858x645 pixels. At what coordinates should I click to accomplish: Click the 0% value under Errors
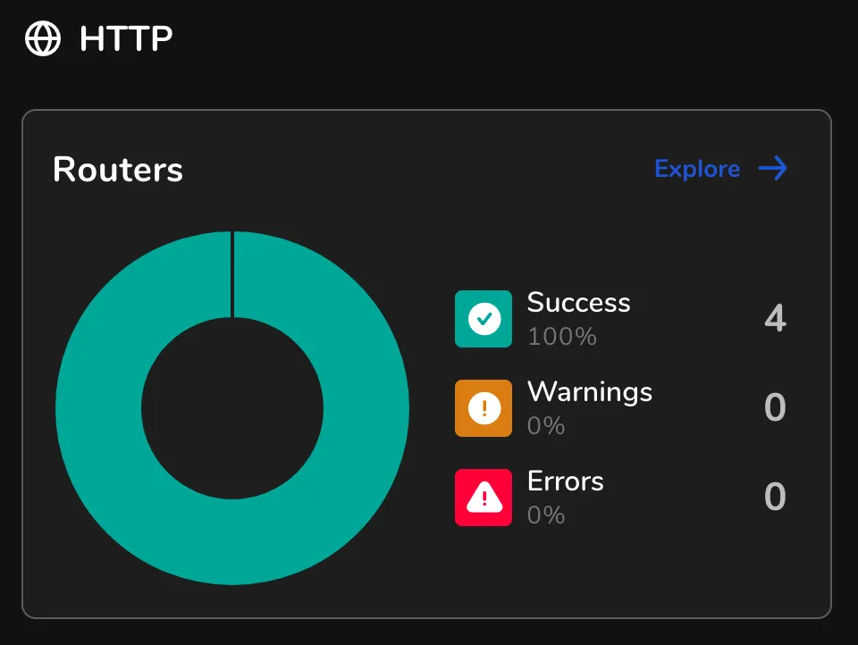(x=546, y=515)
